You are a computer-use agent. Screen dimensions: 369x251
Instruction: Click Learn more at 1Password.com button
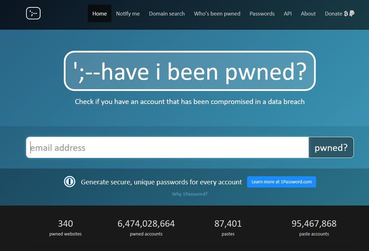[281, 182]
